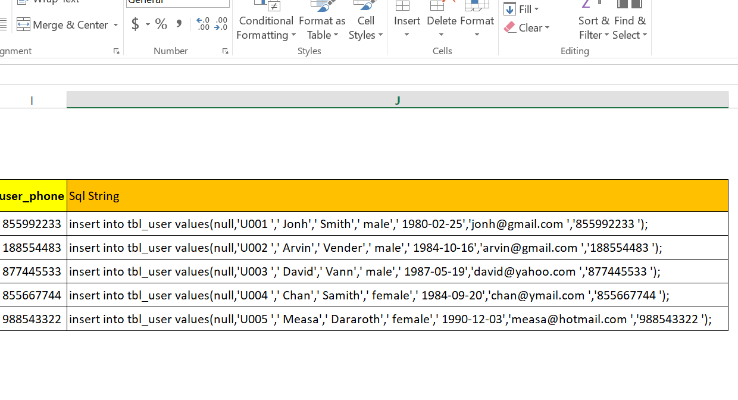Open the Merge & Center dropdown arrow
Image resolution: width=738 pixels, height=400 pixels.
coord(115,25)
